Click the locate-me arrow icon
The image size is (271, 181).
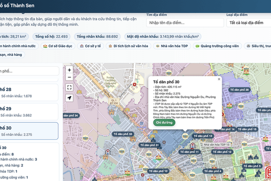(x=69, y=98)
